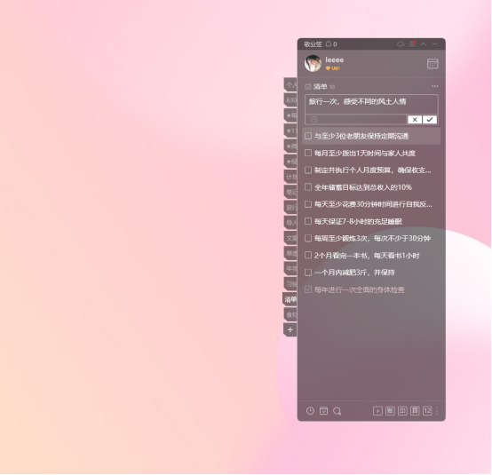
Task: Open the 年夜 sidebar tab
Action: [290, 268]
